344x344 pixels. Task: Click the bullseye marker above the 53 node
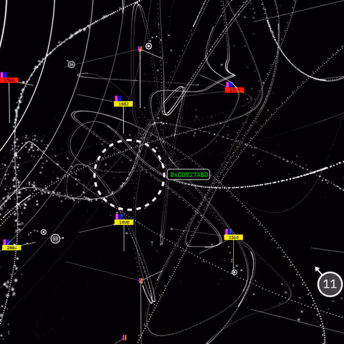click(43, 232)
